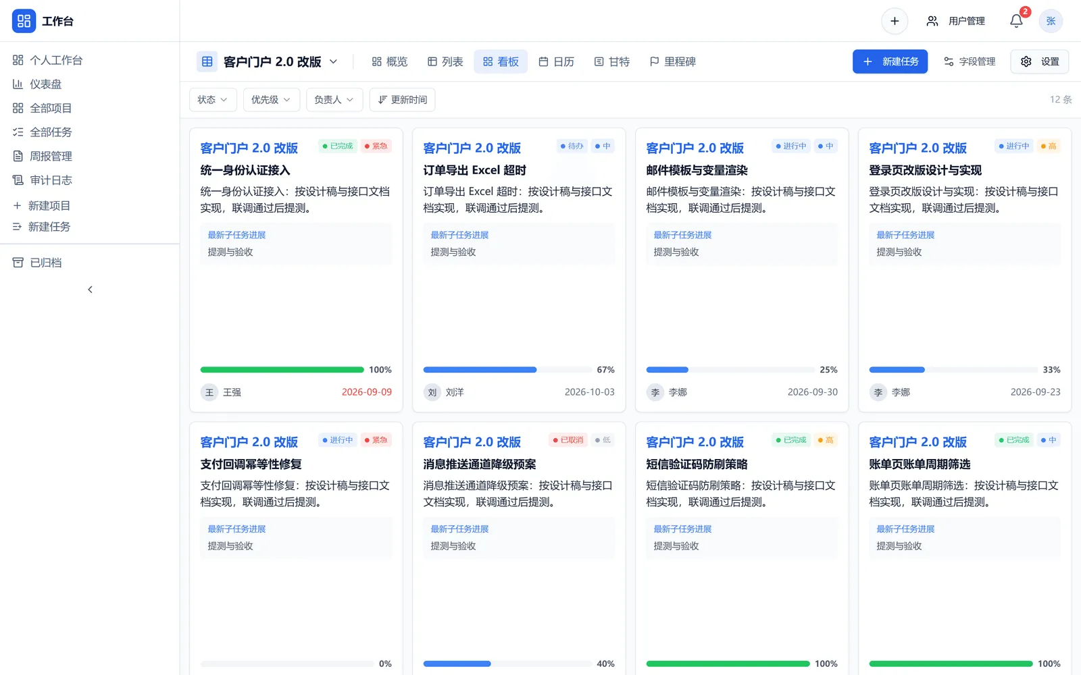Select the 看板 tab
This screenshot has height=675, width=1081.
point(501,61)
